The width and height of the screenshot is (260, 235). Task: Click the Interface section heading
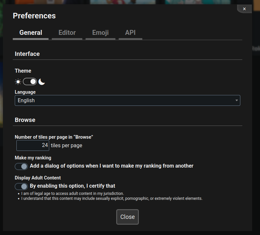click(x=27, y=54)
